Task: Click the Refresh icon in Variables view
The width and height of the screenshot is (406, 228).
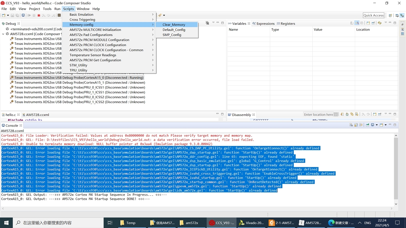Action: [380, 23]
